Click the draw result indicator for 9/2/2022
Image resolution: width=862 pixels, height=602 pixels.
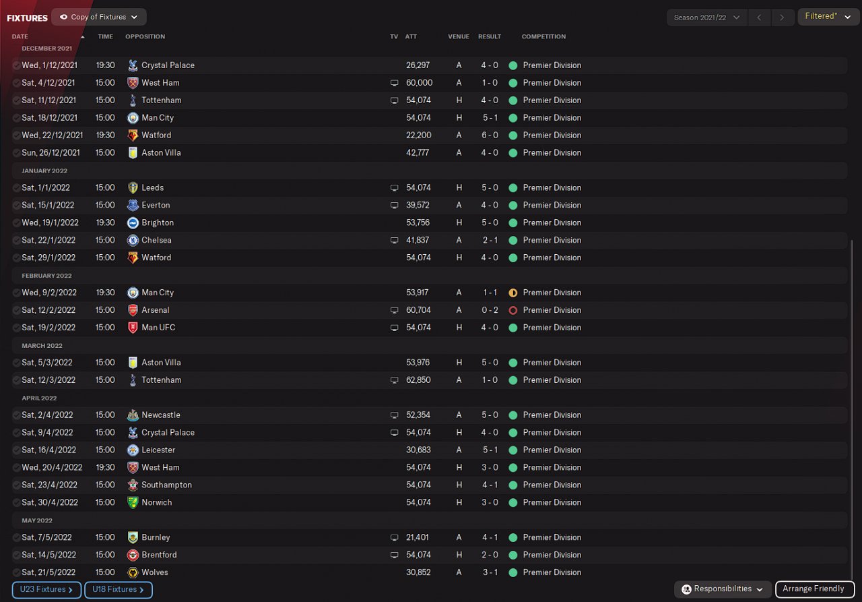pyautogui.click(x=512, y=293)
